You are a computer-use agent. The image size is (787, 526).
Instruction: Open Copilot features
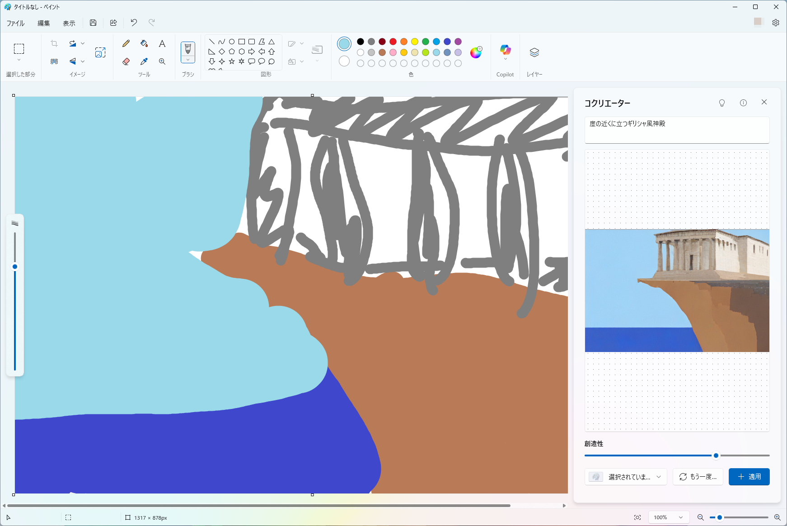coord(505,51)
